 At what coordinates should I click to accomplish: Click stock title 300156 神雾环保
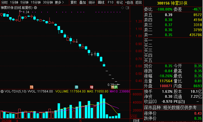172,3
